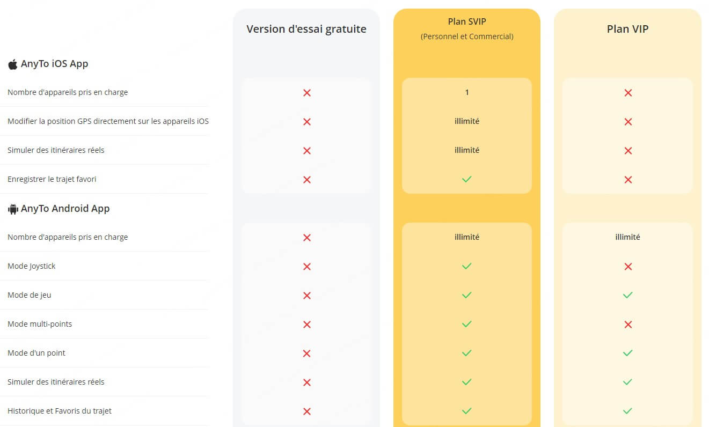Click SVIP "illimité" for Modifier la position GPS
The width and height of the screenshot is (709, 427).
coord(467,121)
